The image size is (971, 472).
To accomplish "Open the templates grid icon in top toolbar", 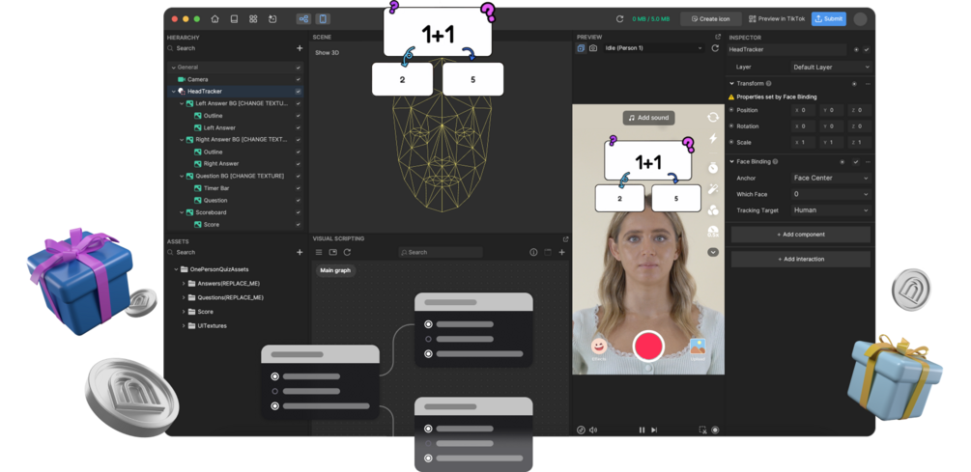I will pyautogui.click(x=253, y=19).
